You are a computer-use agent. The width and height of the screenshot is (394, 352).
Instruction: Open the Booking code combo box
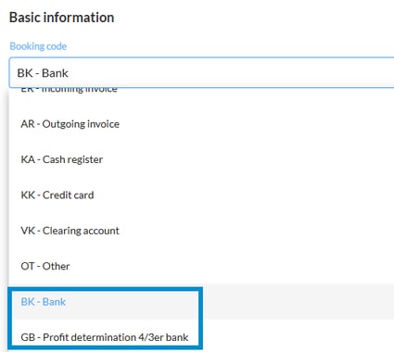tap(201, 72)
